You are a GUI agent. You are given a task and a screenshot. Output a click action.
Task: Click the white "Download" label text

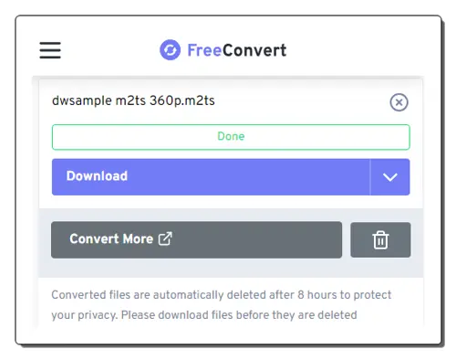tap(97, 176)
